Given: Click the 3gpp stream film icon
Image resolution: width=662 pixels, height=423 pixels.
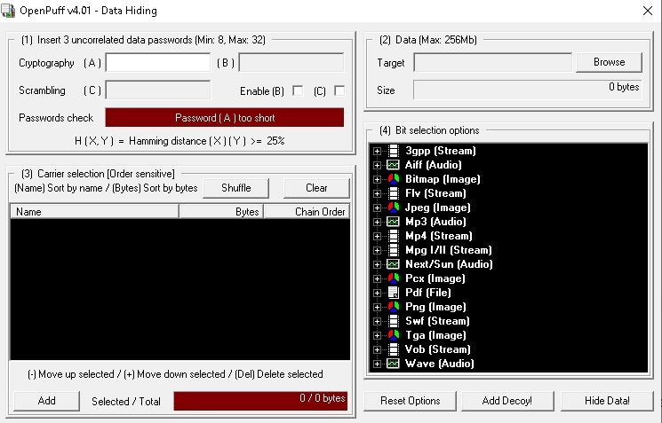Looking at the screenshot, I should 393,151.
